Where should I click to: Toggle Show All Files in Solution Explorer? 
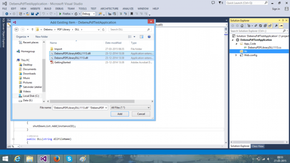pyautogui.click(x=270, y=26)
